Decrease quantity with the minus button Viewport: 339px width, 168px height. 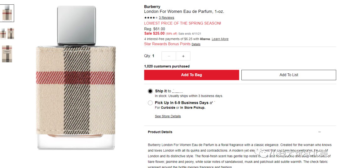169,56
